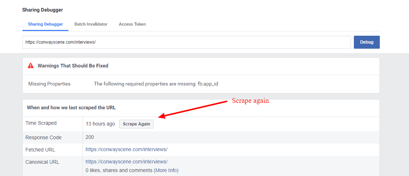Click the red Scrape again annotation text
The image size is (409, 176).
(250, 101)
